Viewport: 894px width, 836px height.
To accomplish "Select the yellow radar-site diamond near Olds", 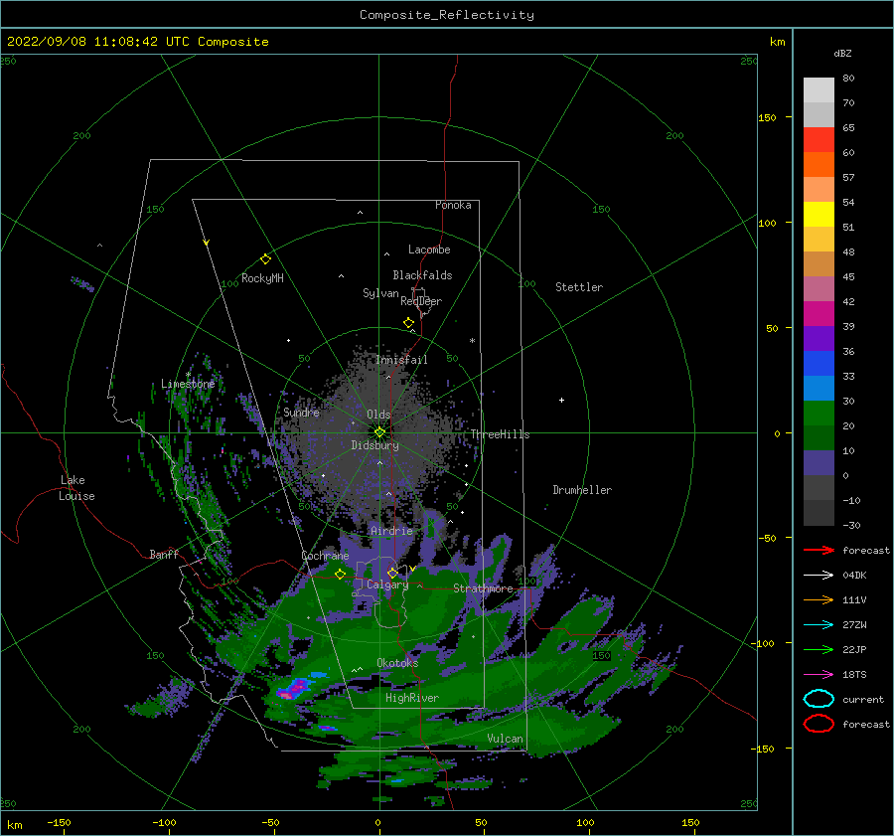I will [x=379, y=432].
